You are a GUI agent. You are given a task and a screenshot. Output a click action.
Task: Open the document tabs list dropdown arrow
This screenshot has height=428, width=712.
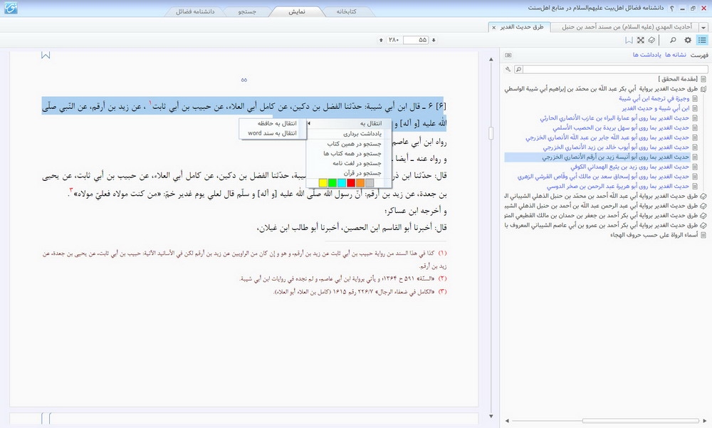click(x=703, y=27)
